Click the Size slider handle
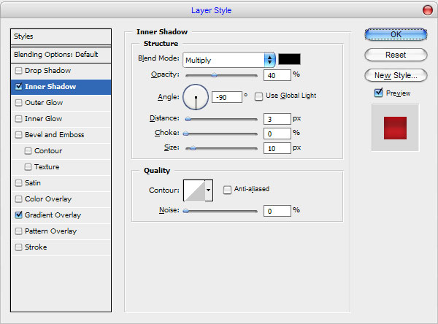Viewport: 438px width, 324px height. [x=193, y=148]
